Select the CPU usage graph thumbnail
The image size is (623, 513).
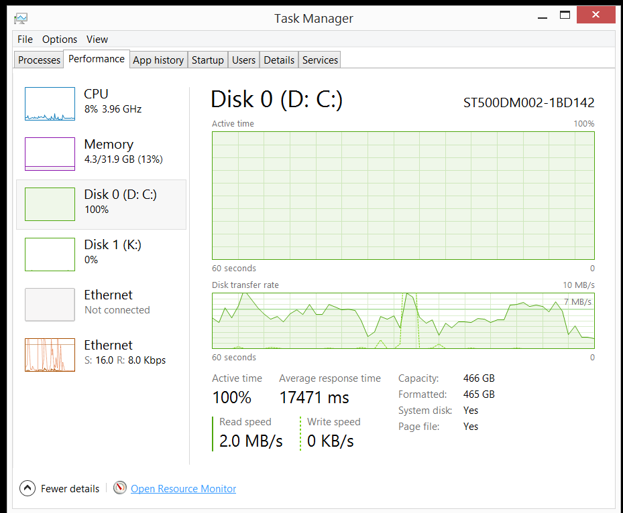click(50, 104)
